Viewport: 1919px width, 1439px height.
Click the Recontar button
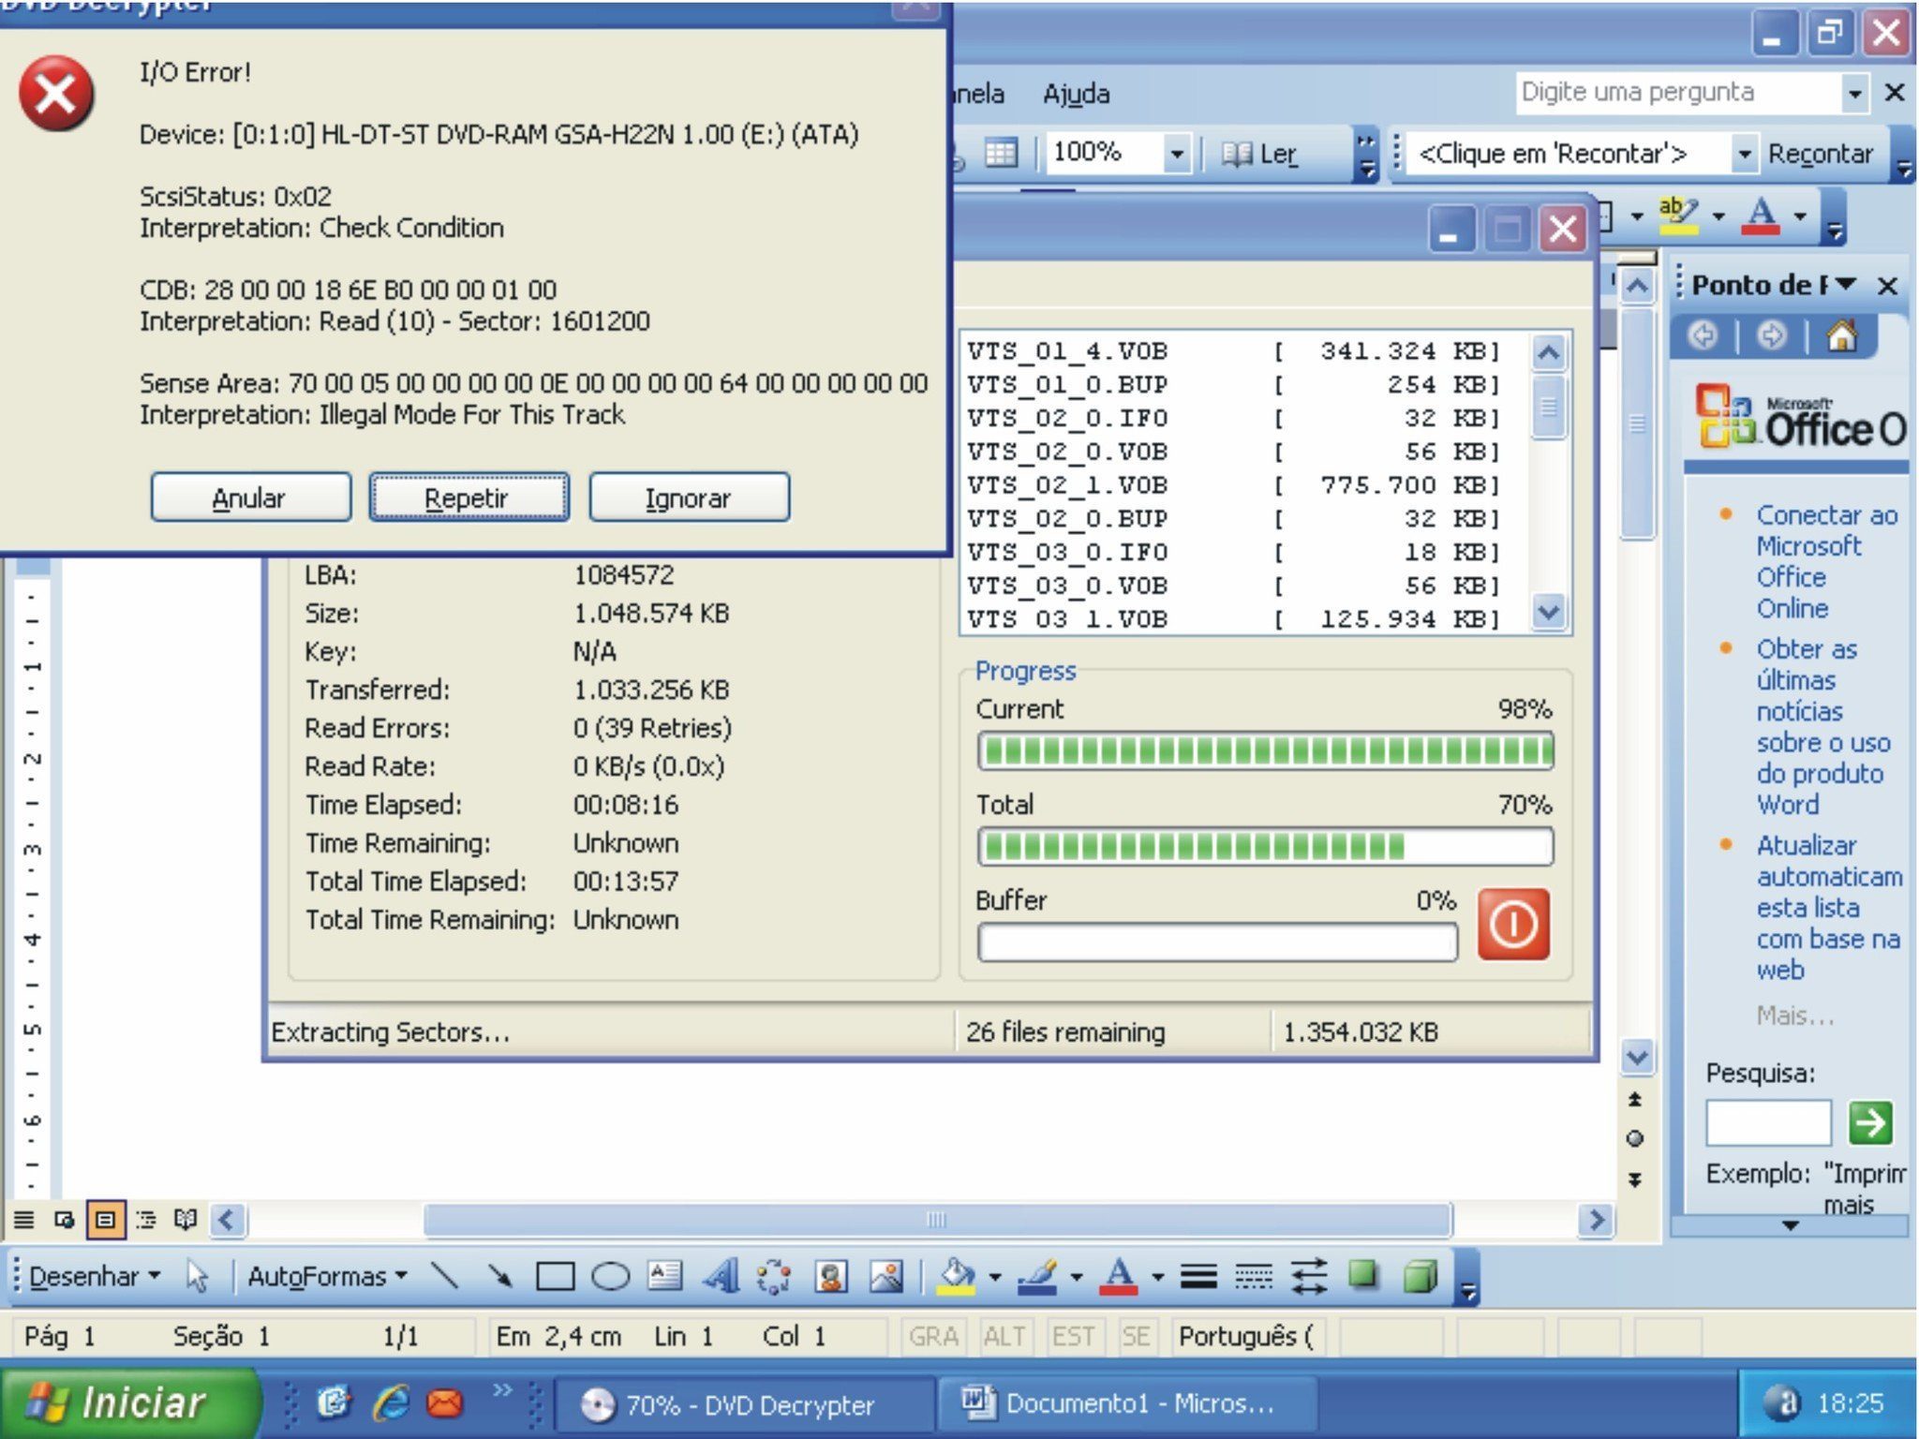[1820, 154]
